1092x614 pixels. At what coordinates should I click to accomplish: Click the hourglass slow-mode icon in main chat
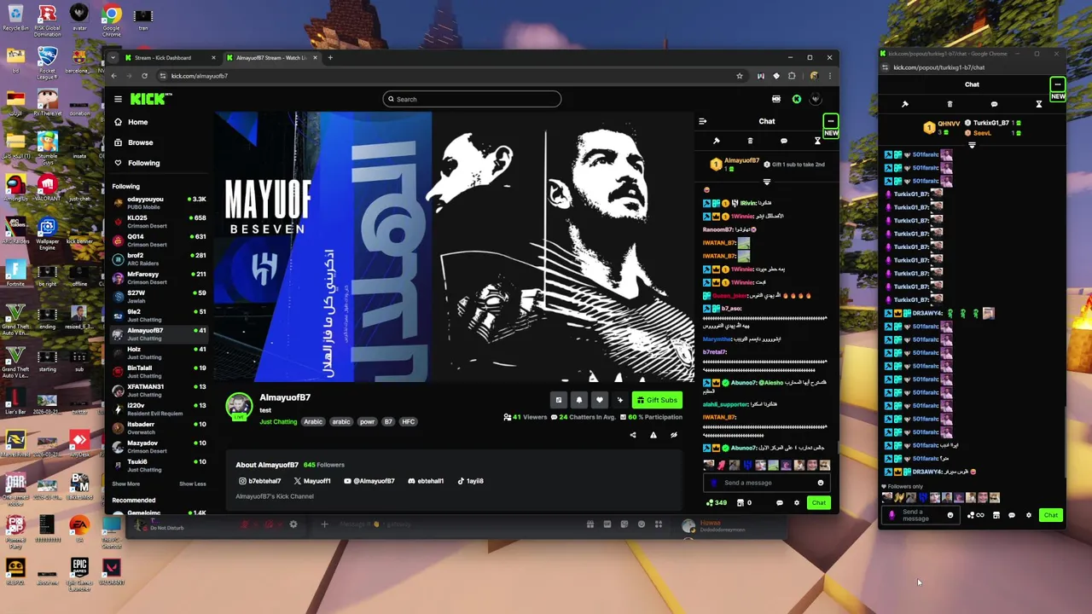(x=817, y=141)
